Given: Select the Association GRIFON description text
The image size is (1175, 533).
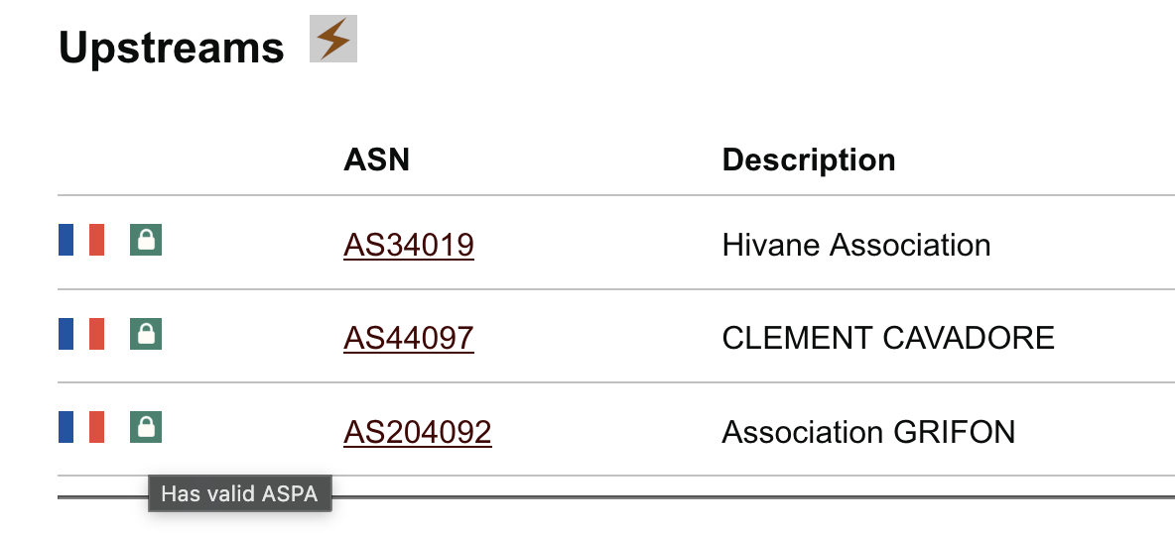Looking at the screenshot, I should (x=868, y=433).
